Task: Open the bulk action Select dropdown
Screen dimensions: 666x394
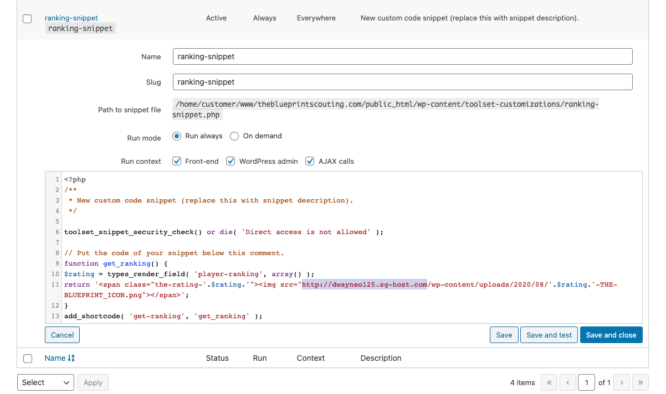Action: 46,382
